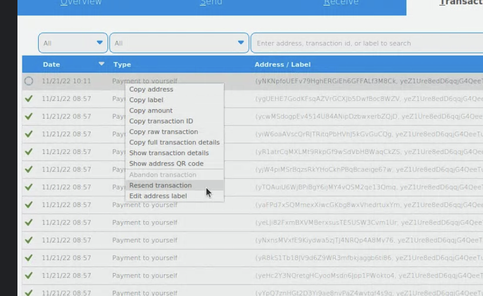Click 'Copy raw transaction' menu option

point(164,132)
